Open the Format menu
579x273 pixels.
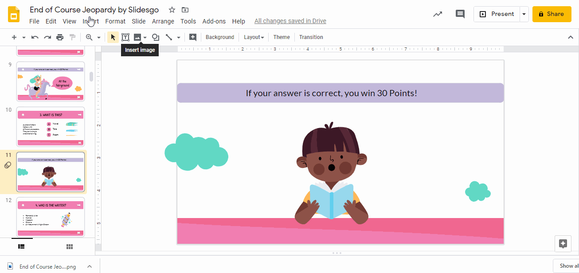point(115,21)
